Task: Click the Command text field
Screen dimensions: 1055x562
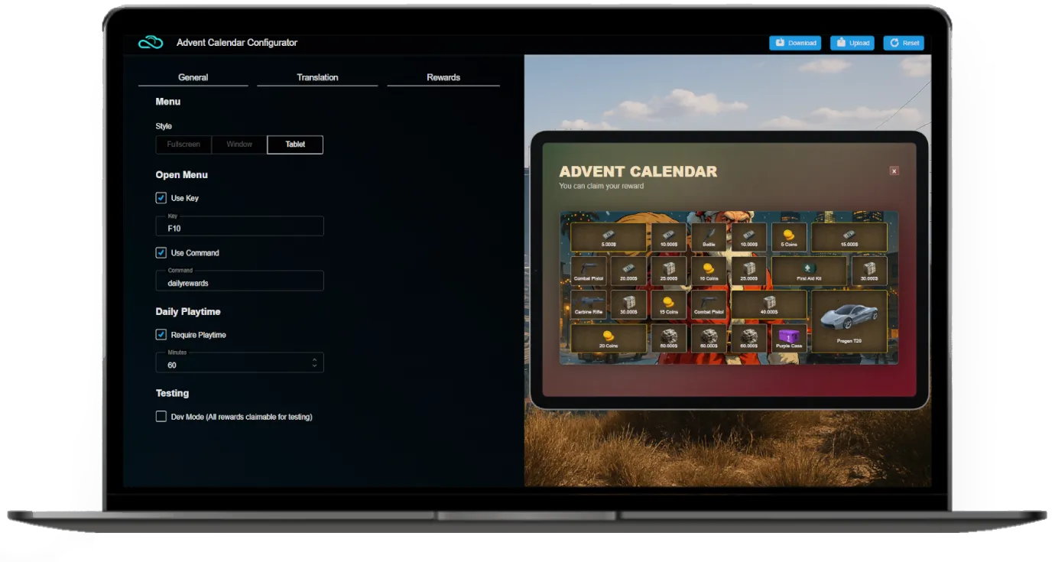Action: pos(239,282)
